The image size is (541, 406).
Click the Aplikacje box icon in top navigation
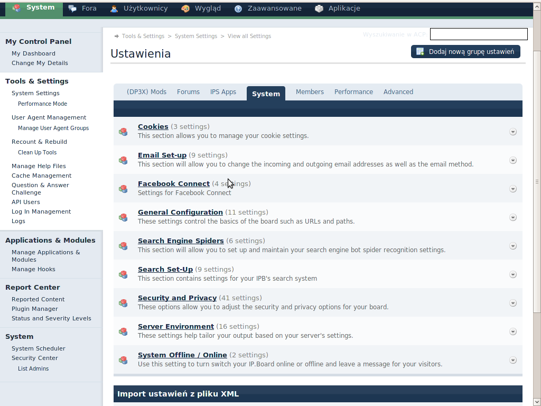point(319,8)
